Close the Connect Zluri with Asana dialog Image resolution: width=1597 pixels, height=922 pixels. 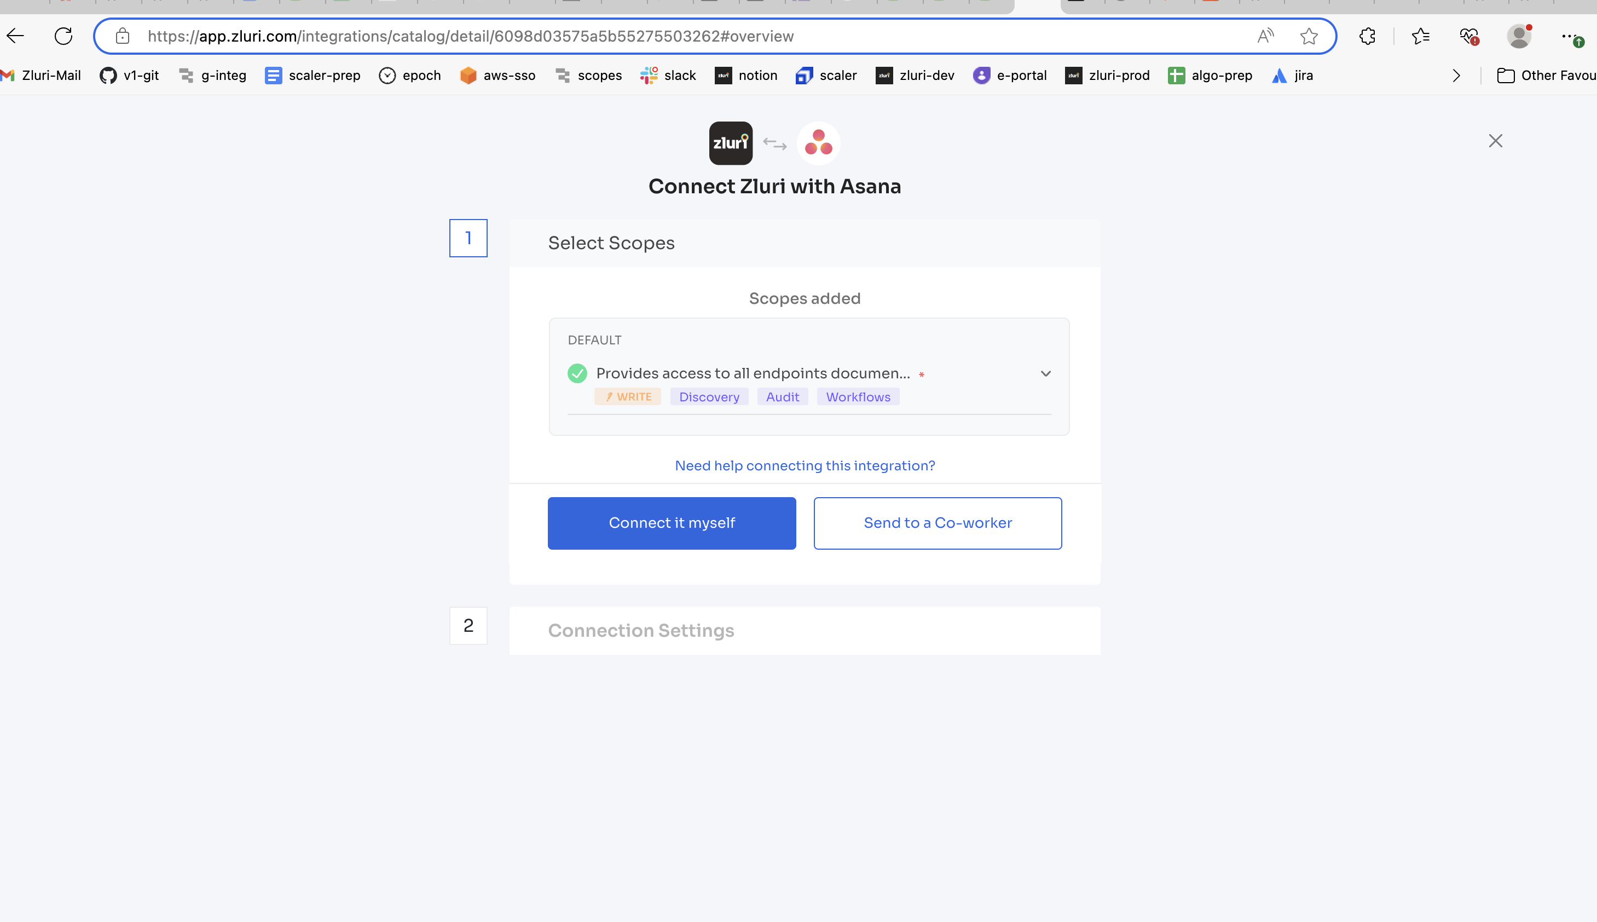(1495, 141)
